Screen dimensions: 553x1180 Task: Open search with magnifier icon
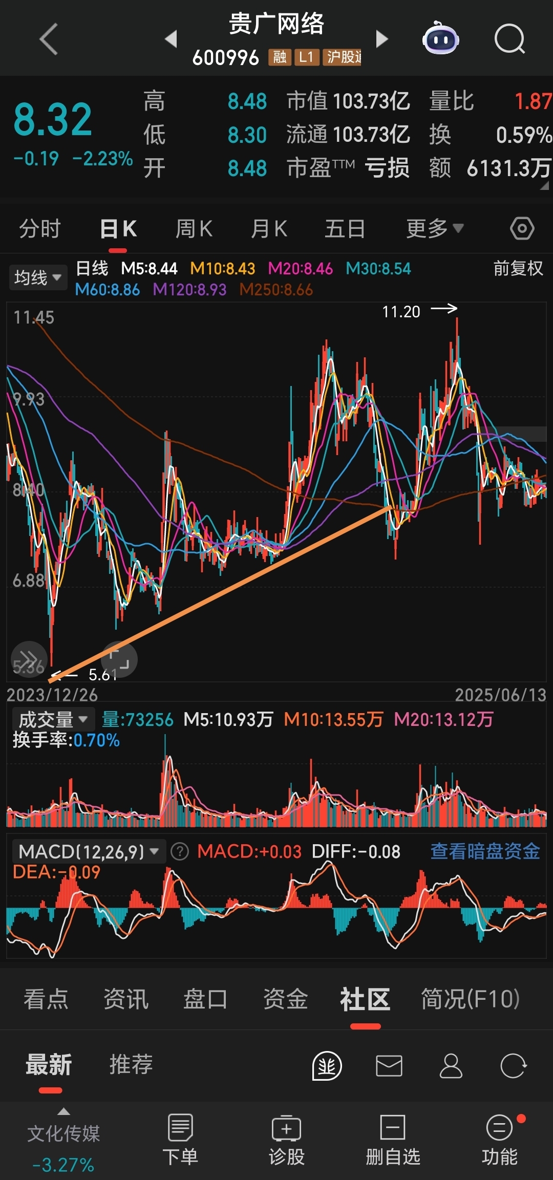(x=510, y=39)
